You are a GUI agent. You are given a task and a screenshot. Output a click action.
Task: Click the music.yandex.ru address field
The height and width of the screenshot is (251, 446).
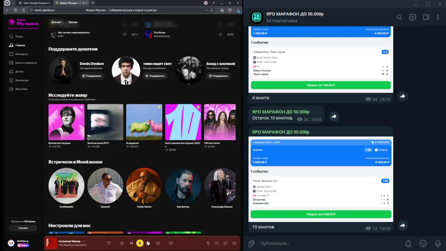tap(121, 10)
